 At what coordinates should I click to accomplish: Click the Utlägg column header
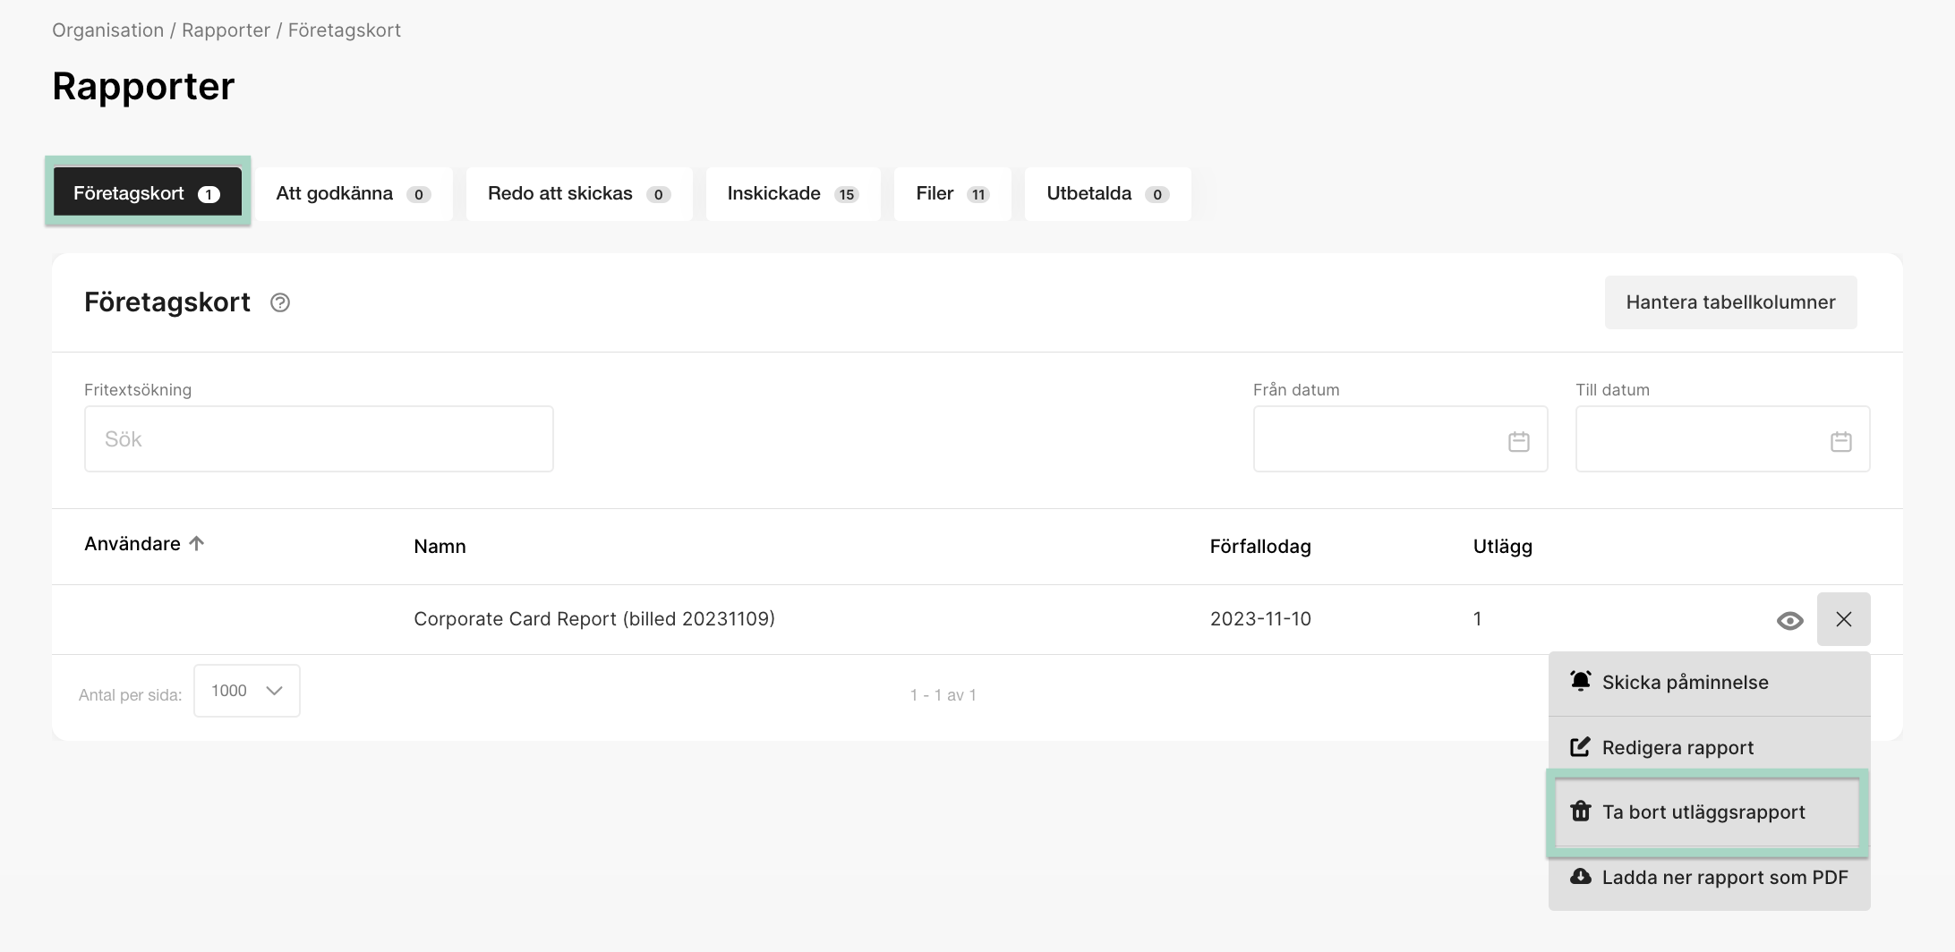tap(1503, 547)
